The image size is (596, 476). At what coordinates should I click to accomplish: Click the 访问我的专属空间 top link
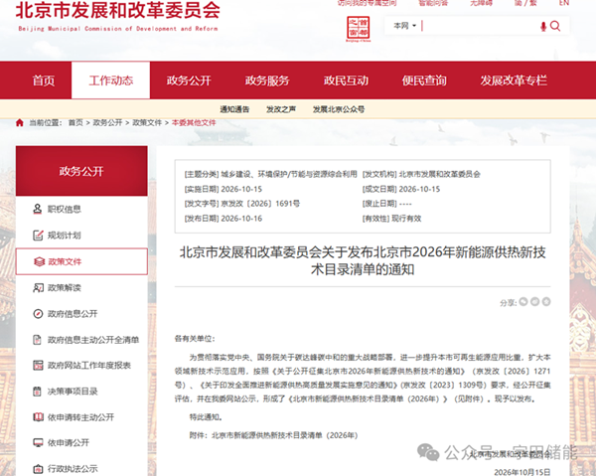(367, 3)
